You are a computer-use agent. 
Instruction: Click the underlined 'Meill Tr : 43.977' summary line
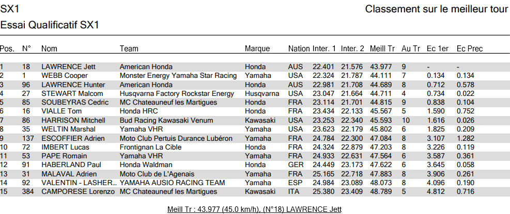point(254,209)
